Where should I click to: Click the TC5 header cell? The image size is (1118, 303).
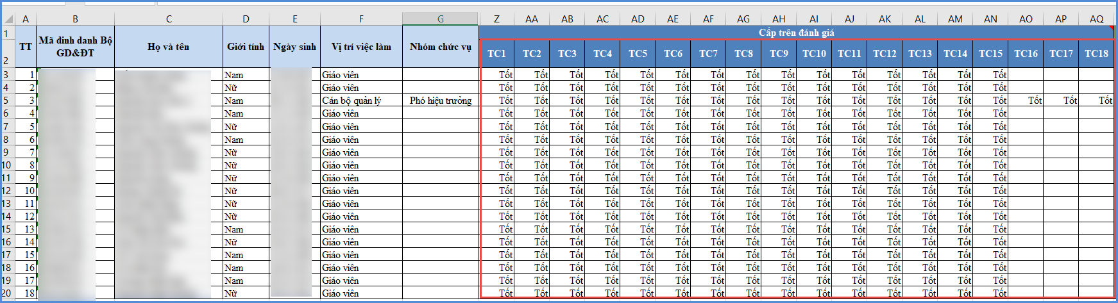[x=638, y=54]
